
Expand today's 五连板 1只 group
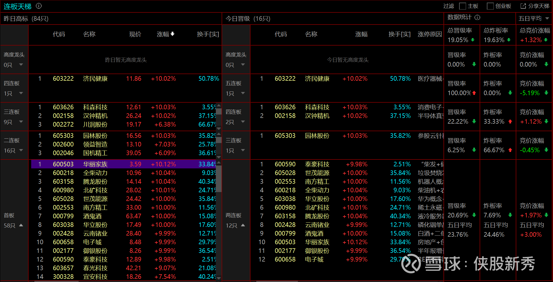pyautogui.click(x=243, y=93)
